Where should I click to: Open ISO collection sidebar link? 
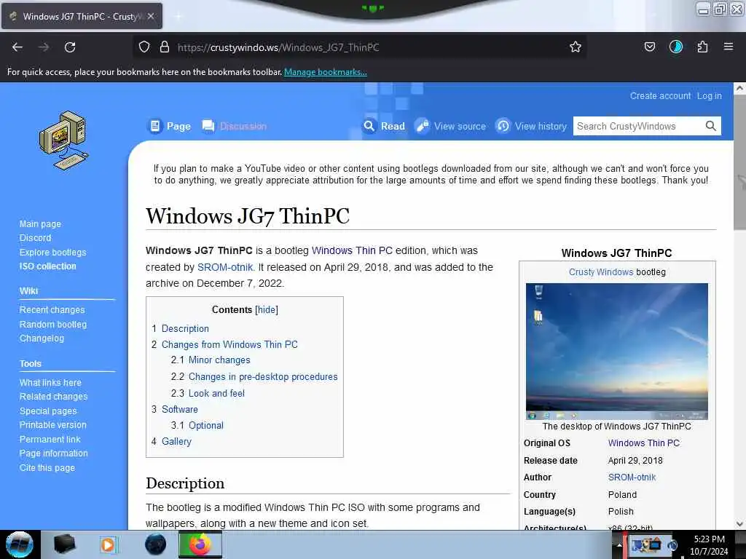coord(47,266)
